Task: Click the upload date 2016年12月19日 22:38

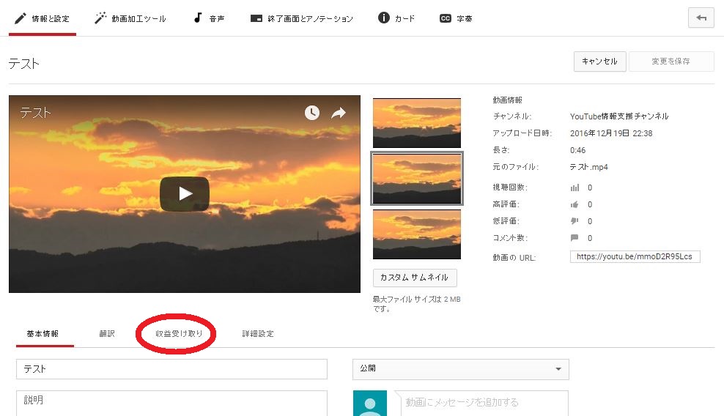Action: tap(611, 133)
